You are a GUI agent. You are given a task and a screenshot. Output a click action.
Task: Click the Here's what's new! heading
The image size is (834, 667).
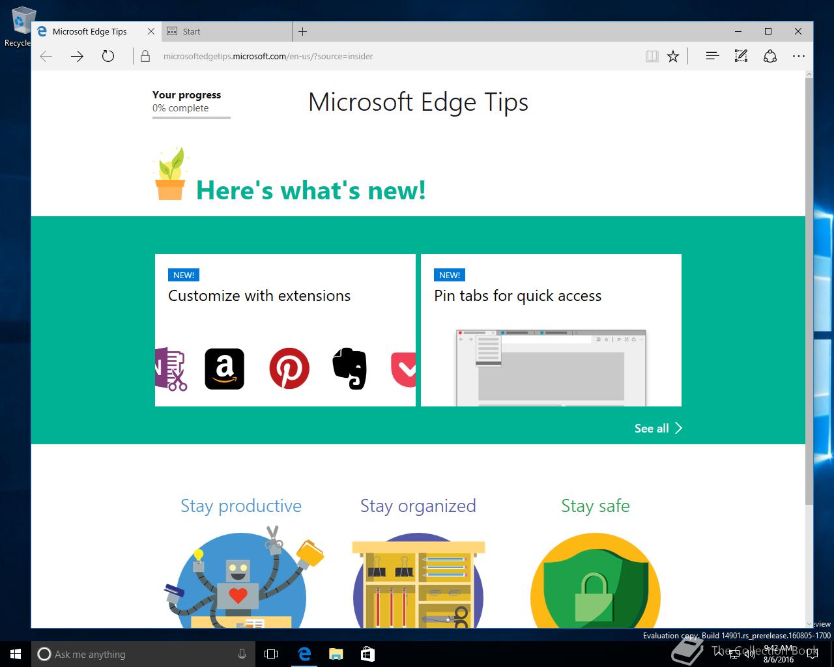pos(311,190)
